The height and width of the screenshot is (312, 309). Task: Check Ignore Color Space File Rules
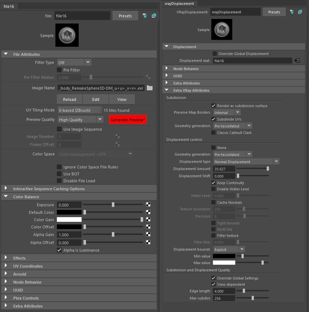[x=59, y=167]
